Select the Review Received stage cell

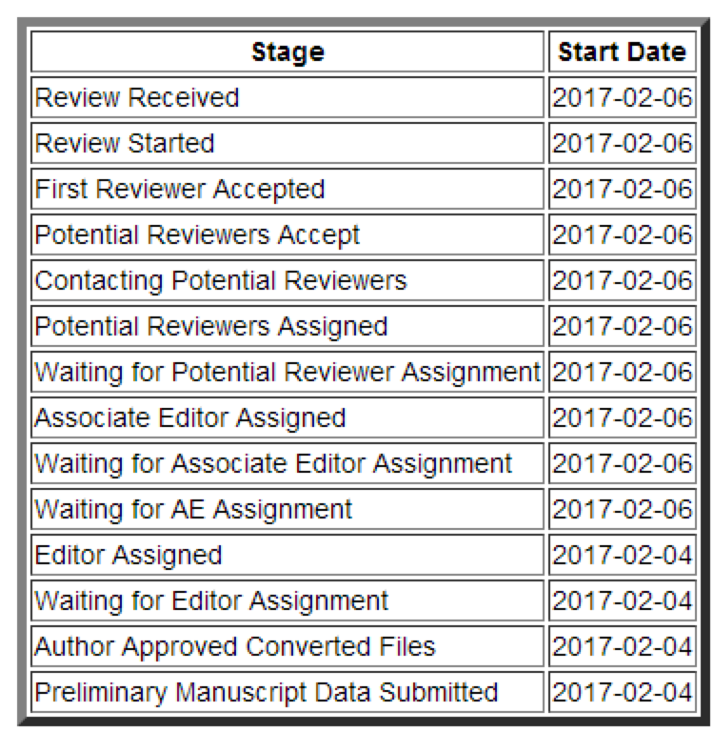coord(137,97)
